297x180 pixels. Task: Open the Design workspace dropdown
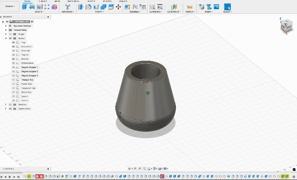point(10,6)
